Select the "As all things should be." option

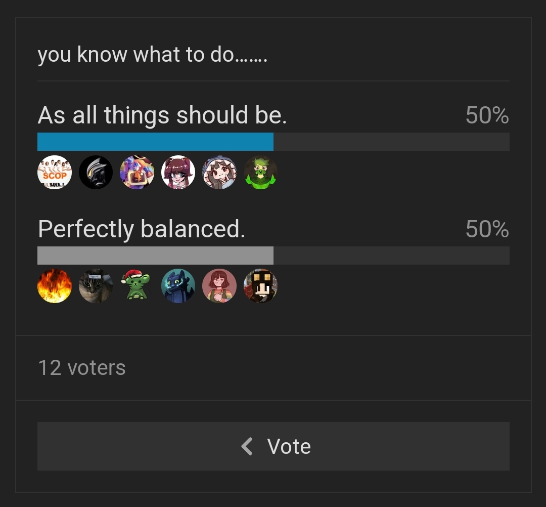tap(162, 115)
